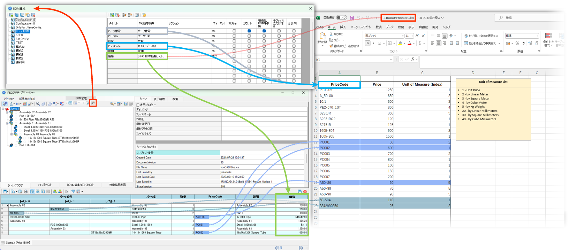The image size is (569, 250).
Task: Check 合計列 checkbox for 価格 row
Action: pos(294,56)
